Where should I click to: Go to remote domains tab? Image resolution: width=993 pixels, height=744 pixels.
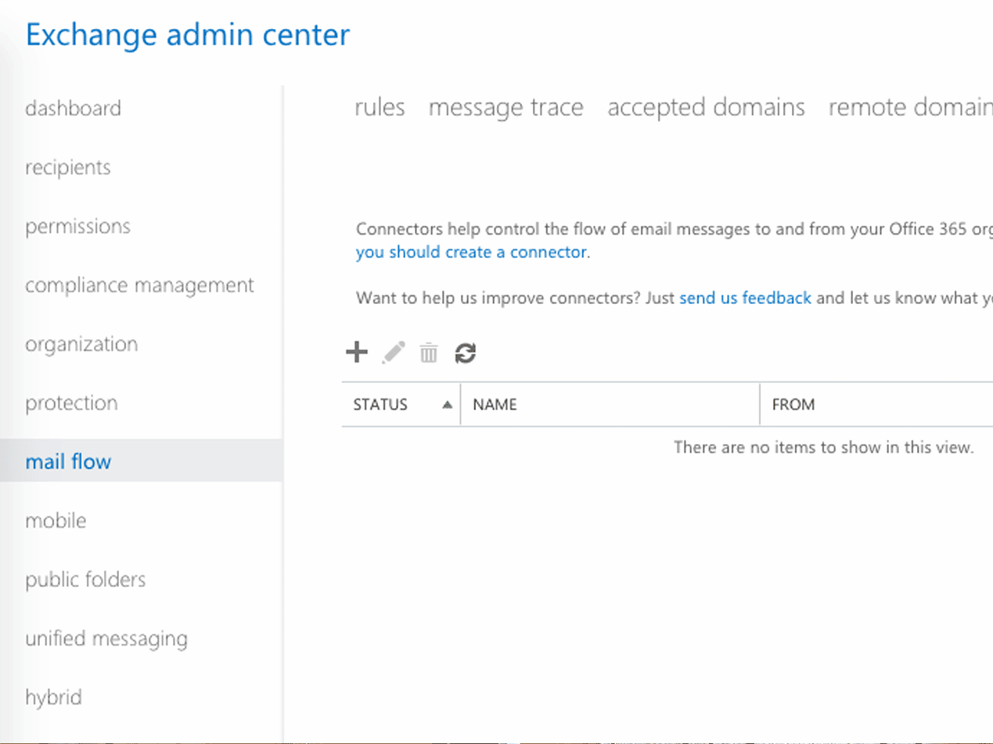(x=909, y=107)
